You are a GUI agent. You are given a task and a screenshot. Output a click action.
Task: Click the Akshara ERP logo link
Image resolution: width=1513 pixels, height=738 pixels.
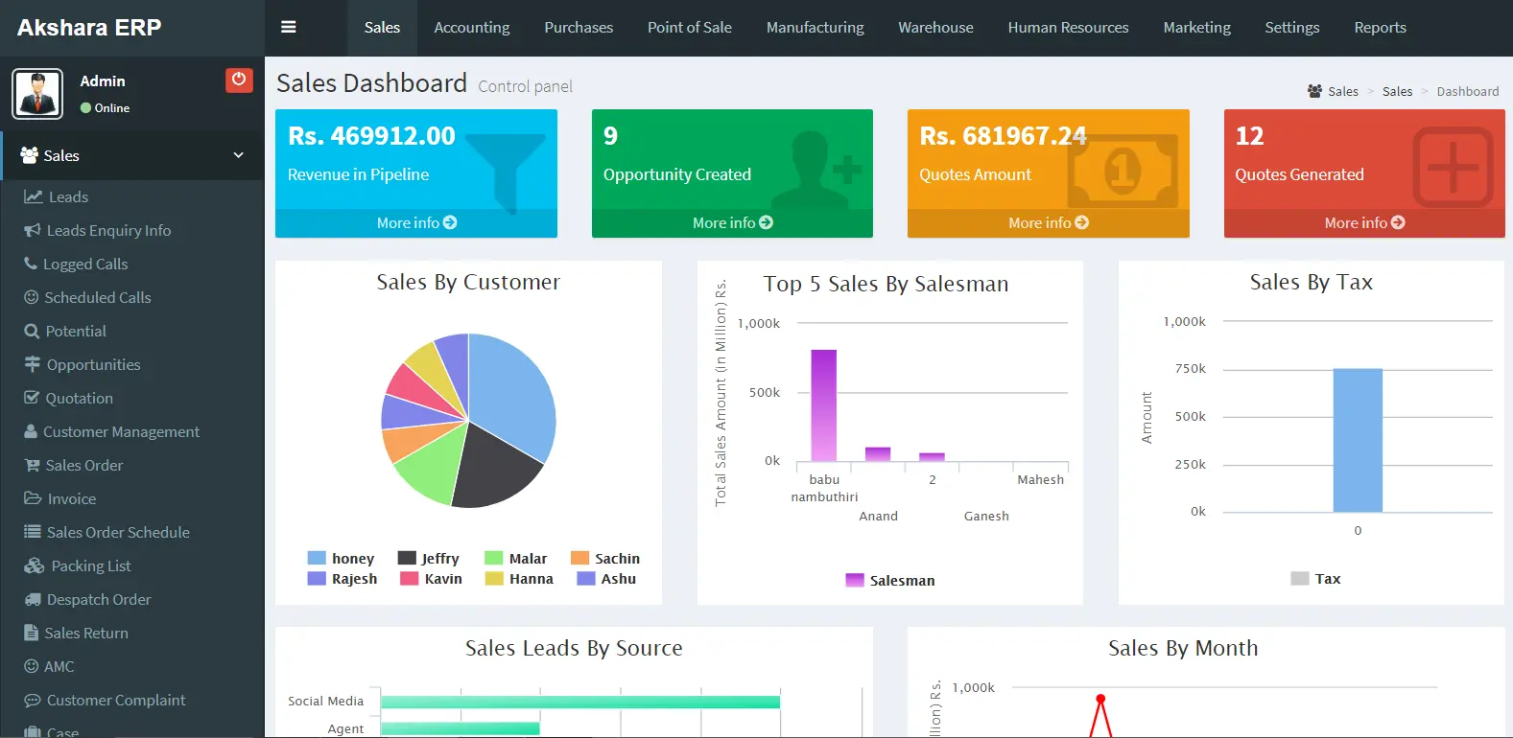(89, 28)
